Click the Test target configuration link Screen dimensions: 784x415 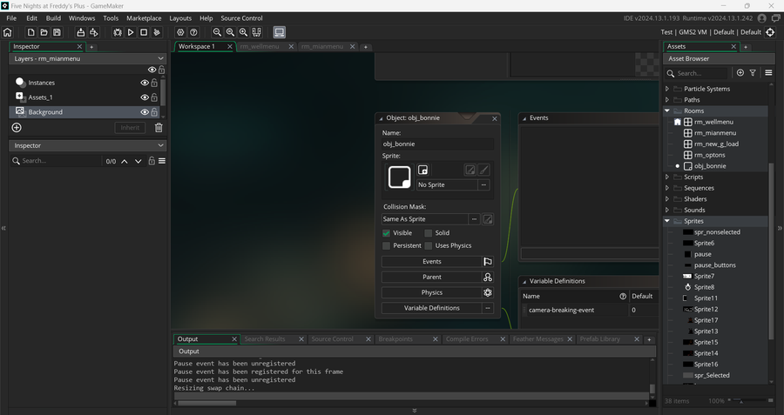click(666, 32)
